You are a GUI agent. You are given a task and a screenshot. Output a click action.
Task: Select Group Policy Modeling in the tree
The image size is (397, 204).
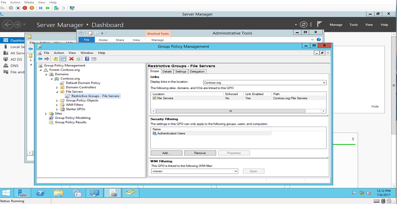pos(72,118)
